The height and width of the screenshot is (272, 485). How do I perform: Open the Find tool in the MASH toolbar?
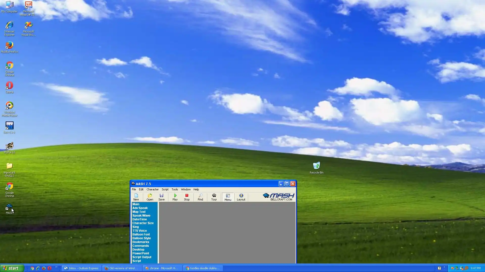coord(200,197)
